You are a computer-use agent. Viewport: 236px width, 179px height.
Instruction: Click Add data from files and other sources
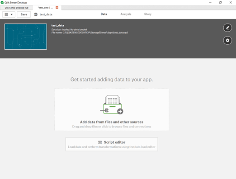pyautogui.click(x=112, y=109)
